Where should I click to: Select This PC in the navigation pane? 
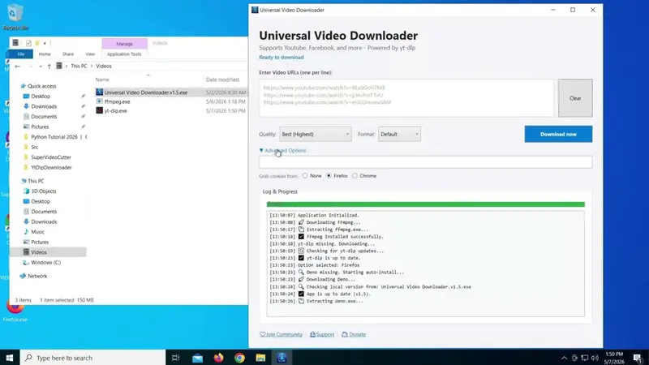[x=36, y=181]
